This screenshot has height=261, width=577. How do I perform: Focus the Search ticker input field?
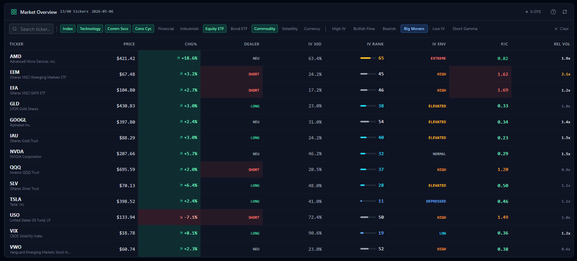coord(31,29)
